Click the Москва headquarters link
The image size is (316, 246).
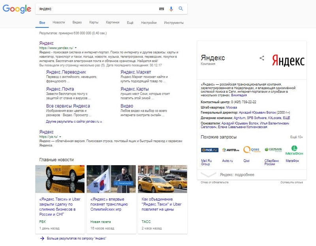click(231, 107)
